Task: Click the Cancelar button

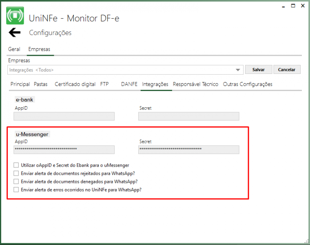Action: coord(287,70)
